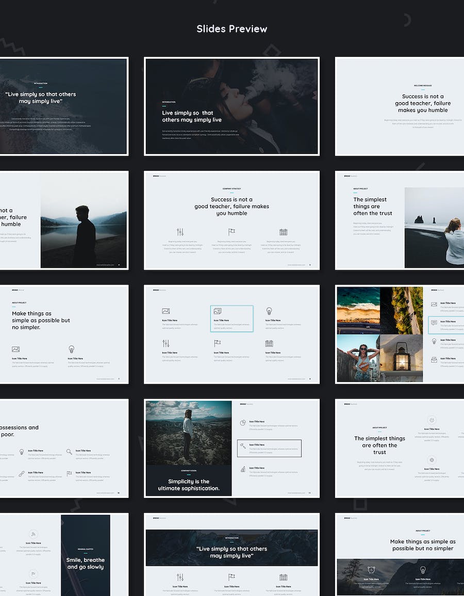
Task: Click the lantern photo in the collage
Action: click(401, 358)
